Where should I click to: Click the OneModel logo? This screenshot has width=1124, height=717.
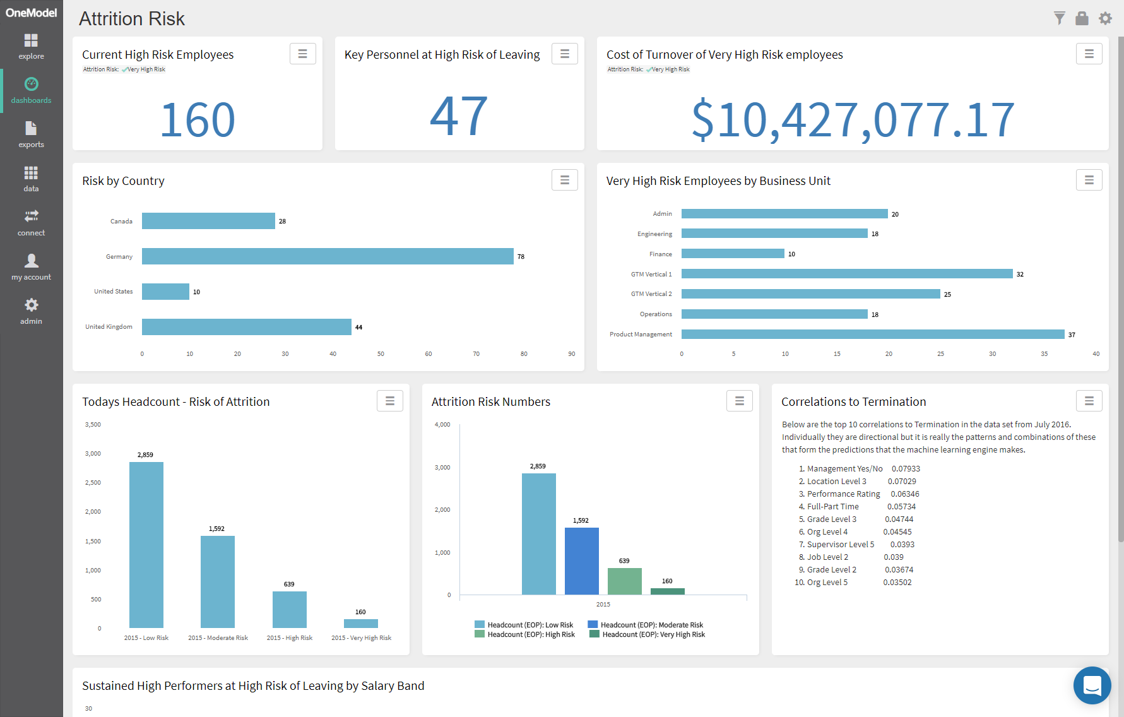coord(31,12)
